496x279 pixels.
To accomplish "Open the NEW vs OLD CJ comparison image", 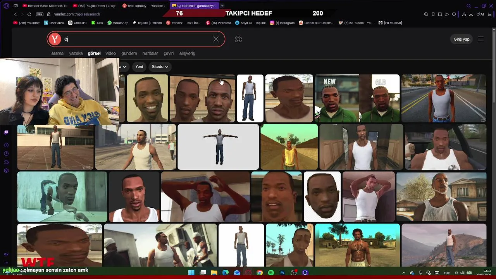I will coord(357,98).
